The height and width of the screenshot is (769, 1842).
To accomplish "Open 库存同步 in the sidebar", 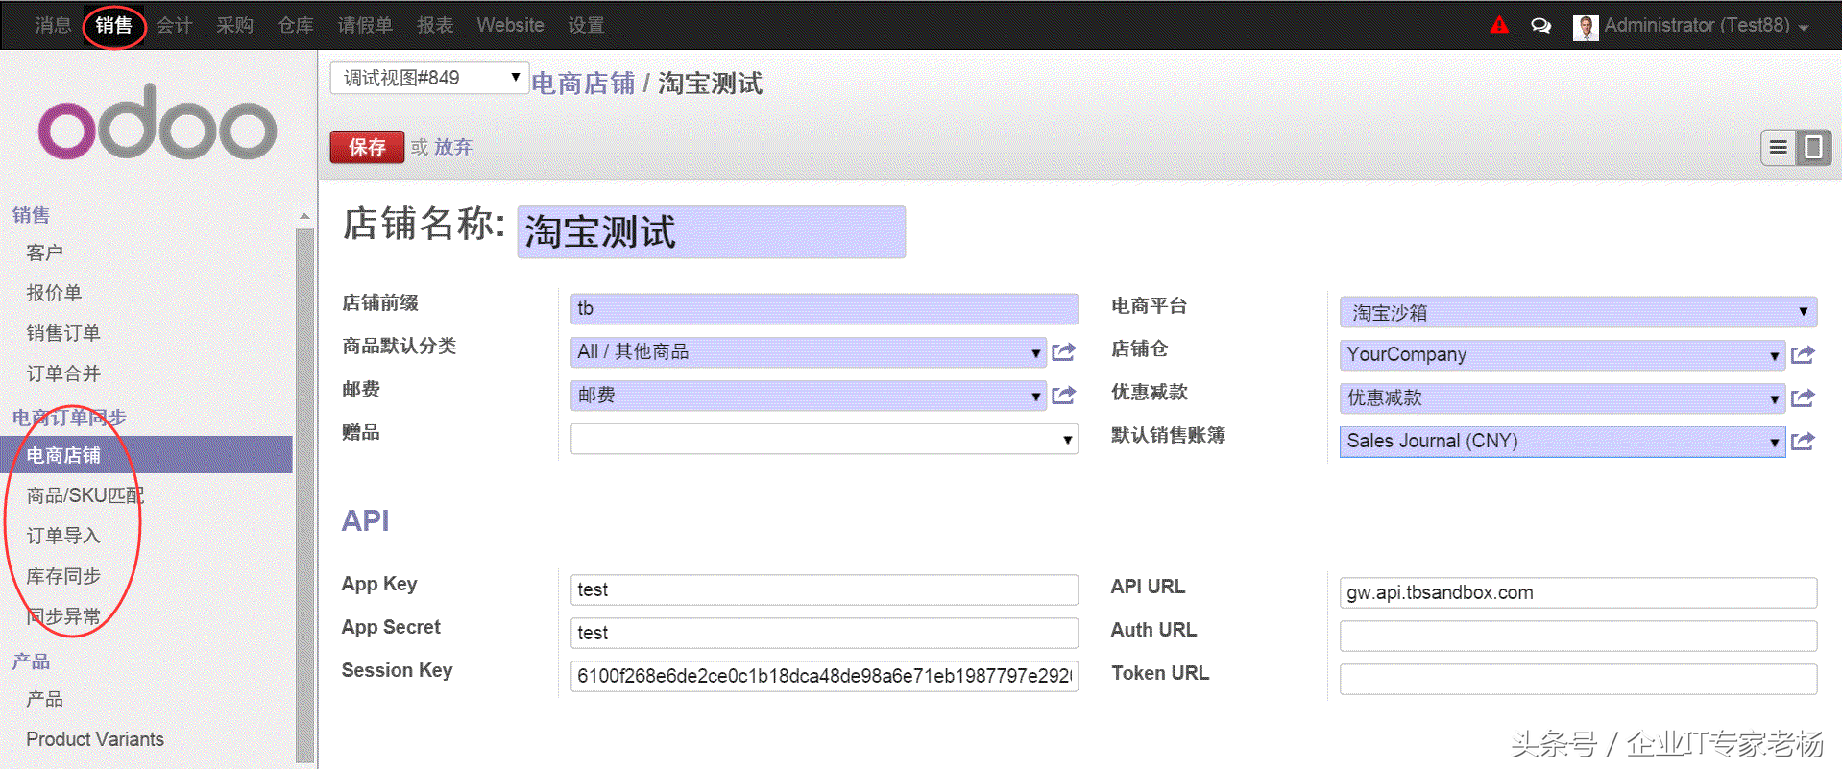I will 63,576.
